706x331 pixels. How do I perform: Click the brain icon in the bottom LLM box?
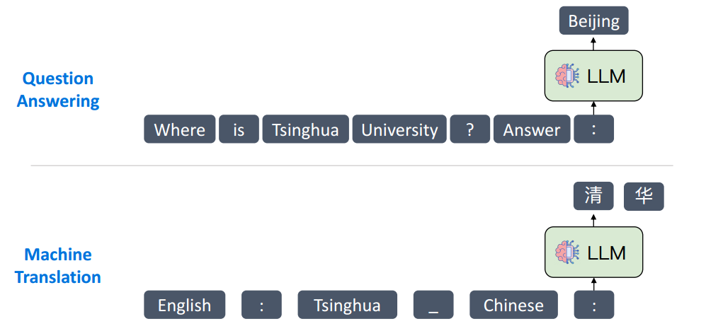click(566, 252)
